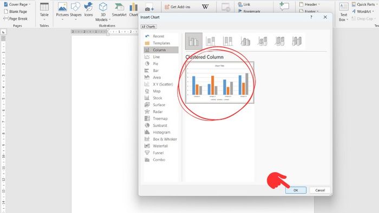This screenshot has width=379, height=213.
Task: Choose Bar chart category
Action: coord(161,70)
